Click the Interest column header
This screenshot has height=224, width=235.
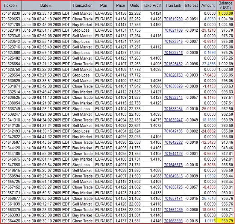pos(191,6)
